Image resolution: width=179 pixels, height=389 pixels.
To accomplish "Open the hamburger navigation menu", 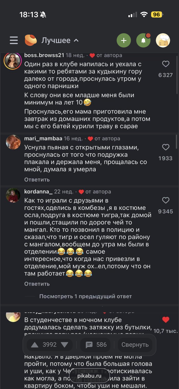I will click(x=13, y=40).
